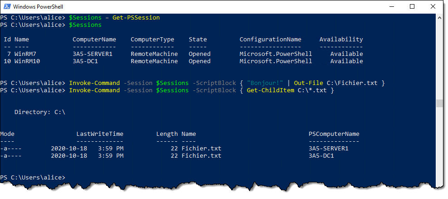Viewport: 448px width, 199px height.
Task: Click Fichier.txt in the 3A5-SERVER1 row
Action: pyautogui.click(x=202, y=149)
